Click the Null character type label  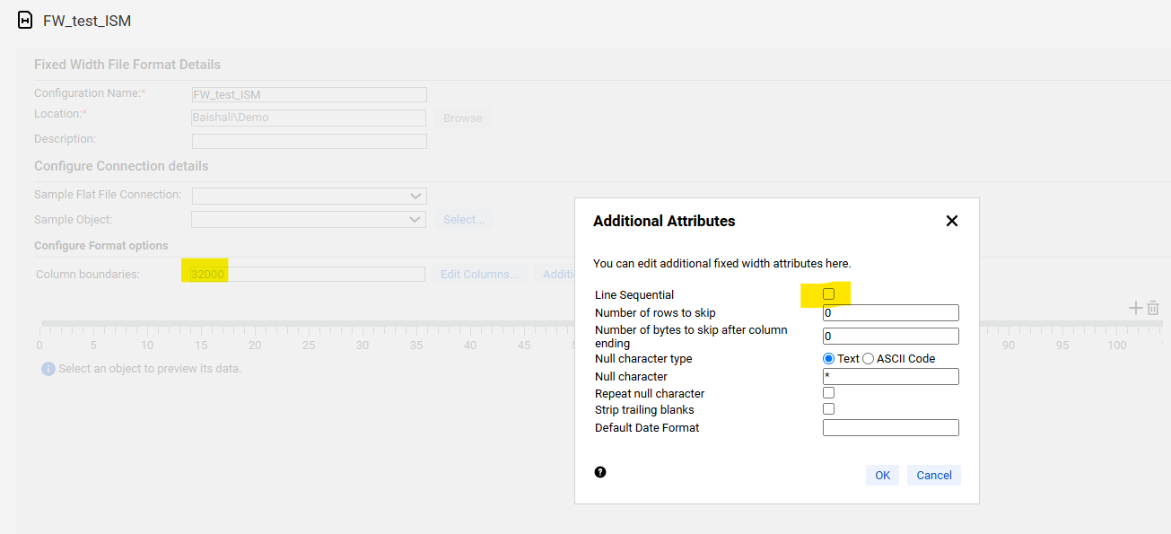(643, 359)
